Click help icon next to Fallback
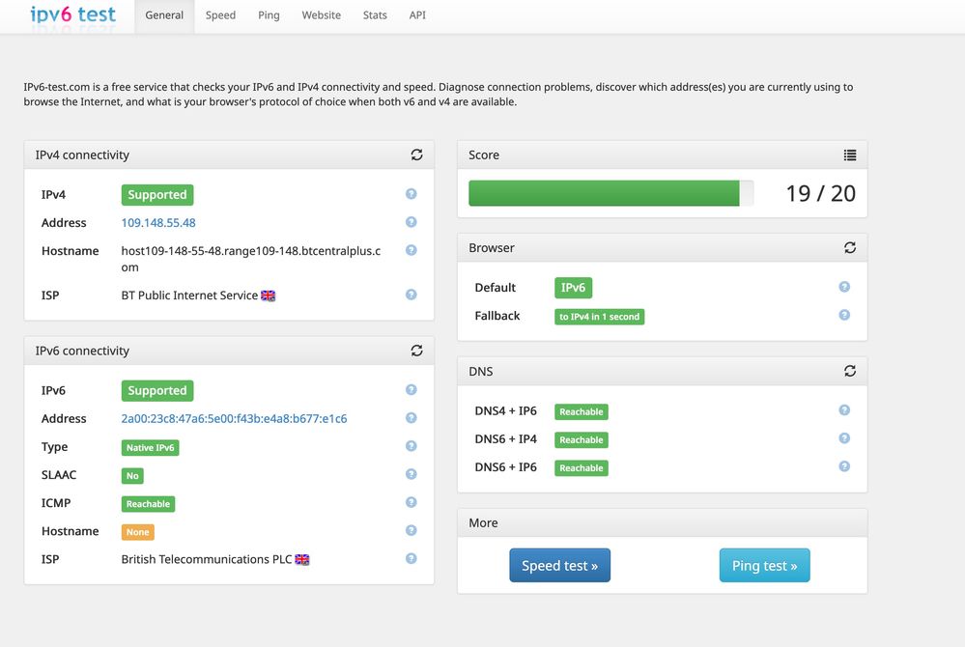Image resolution: width=965 pixels, height=647 pixels. click(843, 315)
